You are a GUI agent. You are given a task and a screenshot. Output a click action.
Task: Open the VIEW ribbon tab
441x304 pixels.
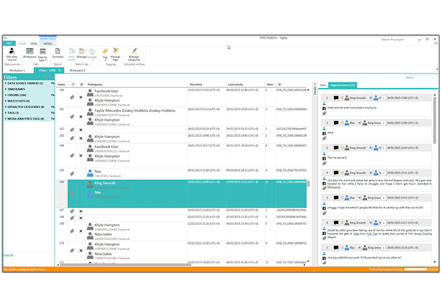click(34, 43)
